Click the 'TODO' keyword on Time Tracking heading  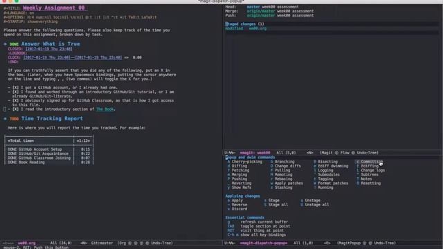click(x=14, y=119)
